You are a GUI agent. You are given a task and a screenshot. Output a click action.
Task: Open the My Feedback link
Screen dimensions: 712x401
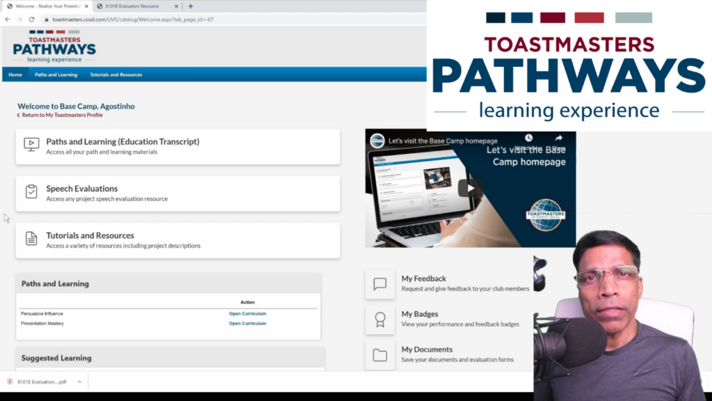click(423, 278)
